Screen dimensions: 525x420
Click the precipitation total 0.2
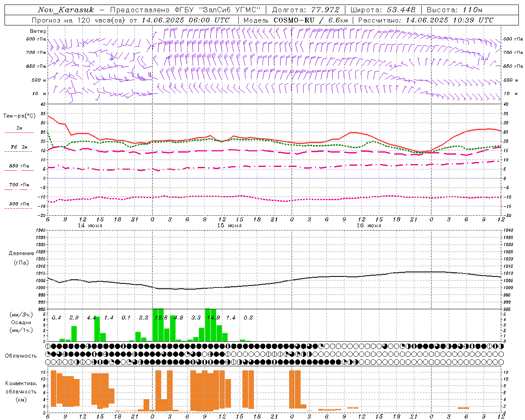[x=248, y=318]
